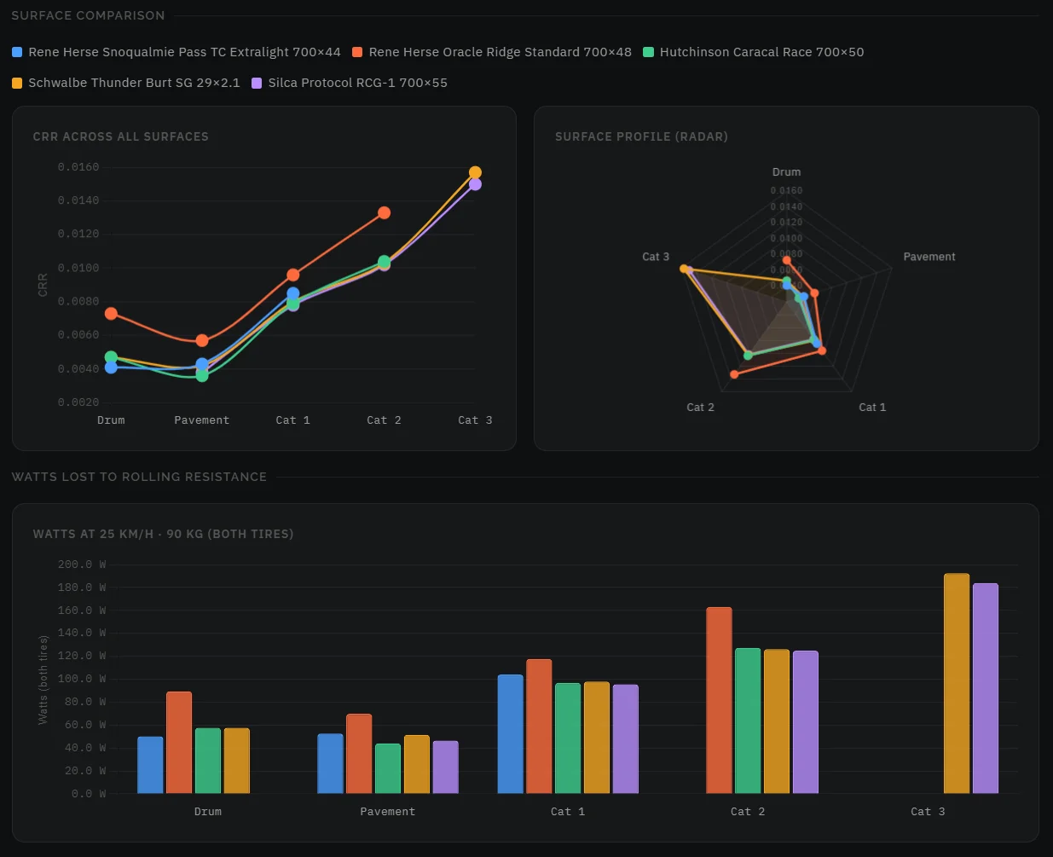The height and width of the screenshot is (857, 1053).
Task: Click the purple Pavement bar in the watts chart
Action: click(x=446, y=767)
